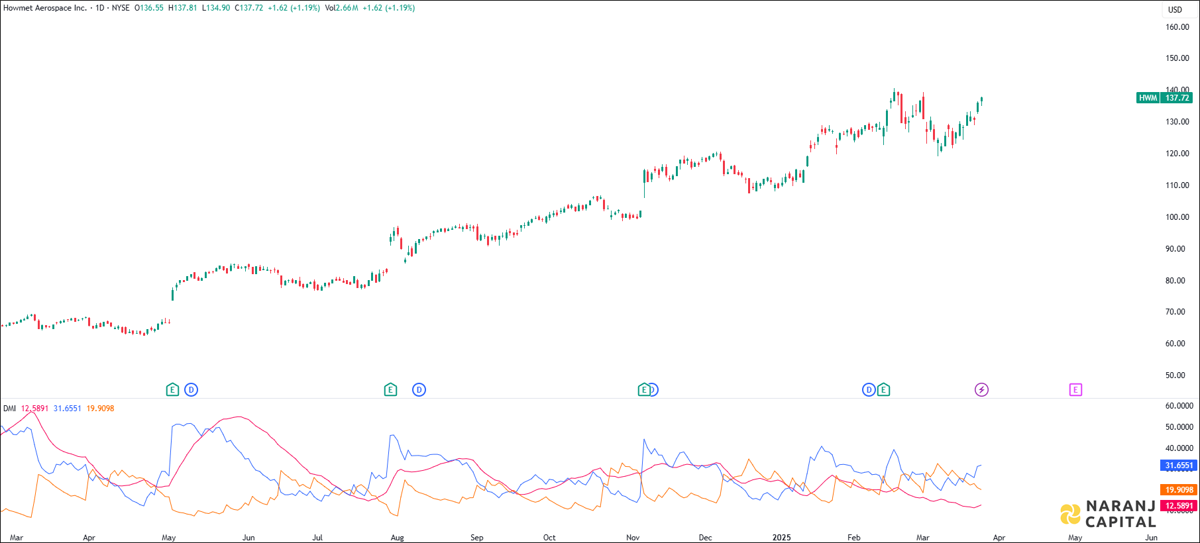Click the 150.00 price axis label
This screenshot has width=1200, height=543.
tap(1177, 58)
